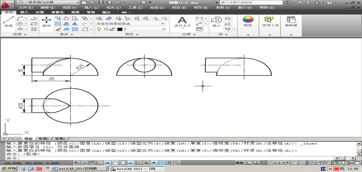Expand the 绘图 panel title arrow
Viewport: 362px width, 172px height.
pos(24,34)
